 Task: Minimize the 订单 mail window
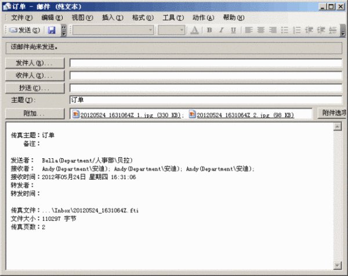coord(322,7)
